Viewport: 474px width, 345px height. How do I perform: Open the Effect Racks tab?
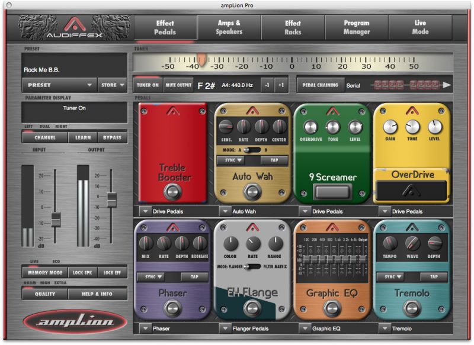pos(293,27)
